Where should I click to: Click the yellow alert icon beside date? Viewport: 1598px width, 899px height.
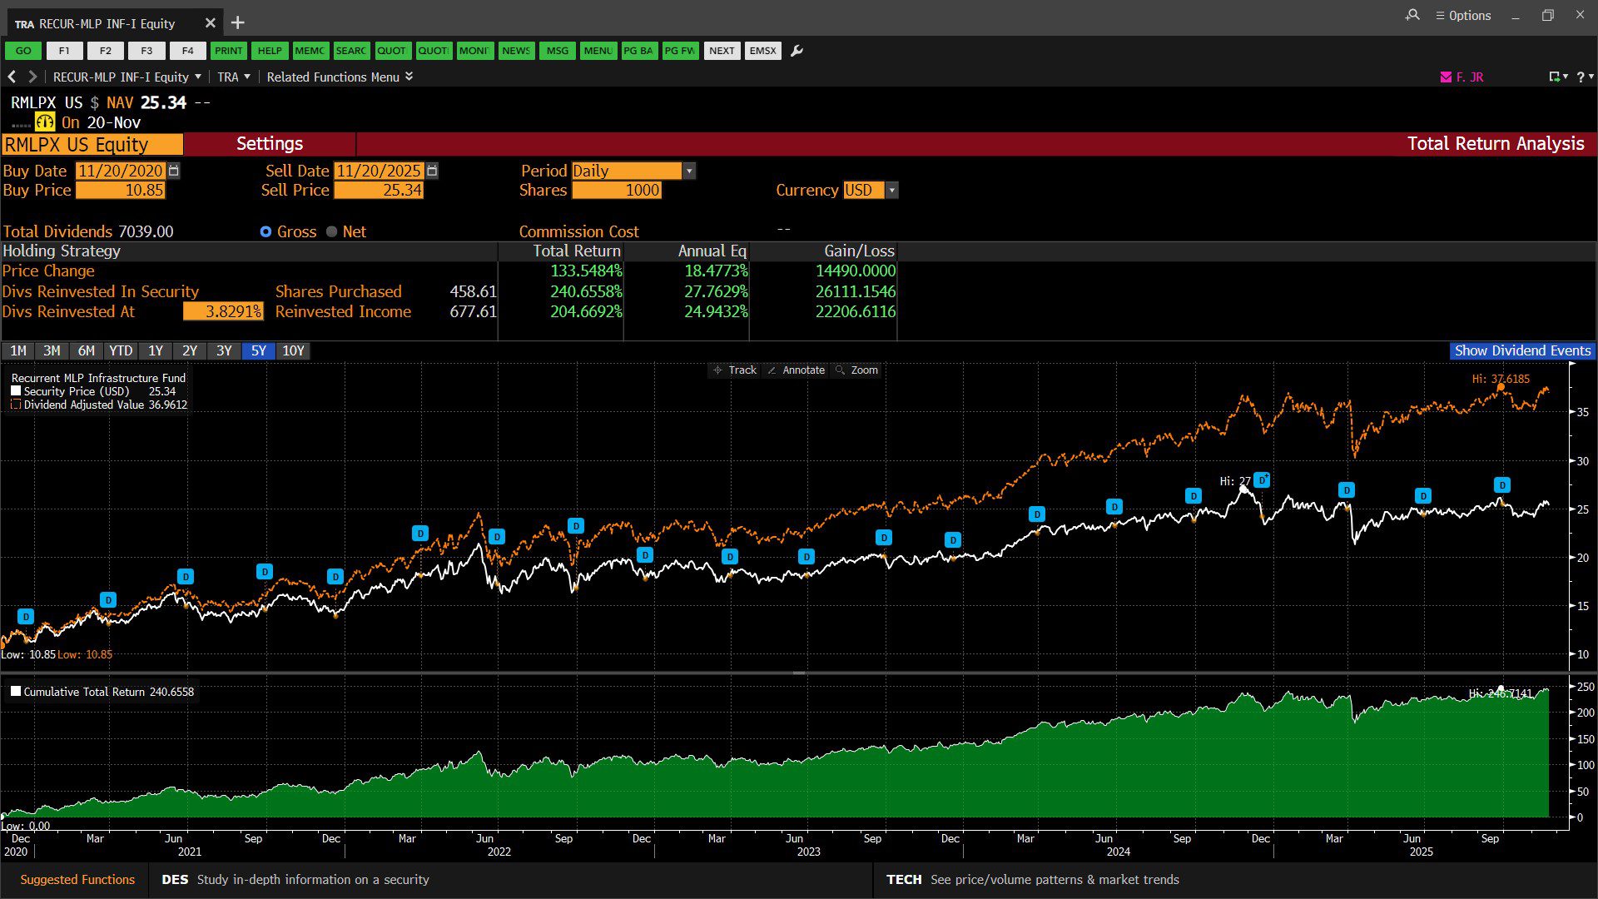[x=45, y=122]
